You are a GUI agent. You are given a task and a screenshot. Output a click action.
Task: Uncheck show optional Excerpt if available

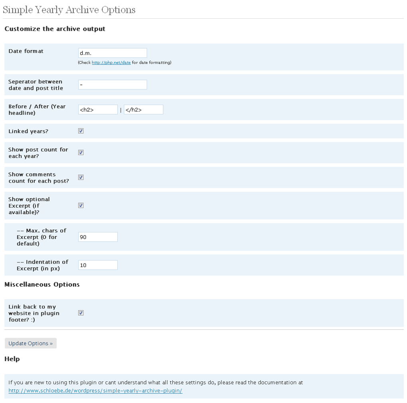81,205
